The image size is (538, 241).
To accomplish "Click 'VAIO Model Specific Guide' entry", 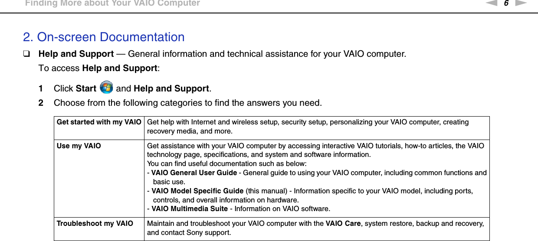I will coord(197,191).
